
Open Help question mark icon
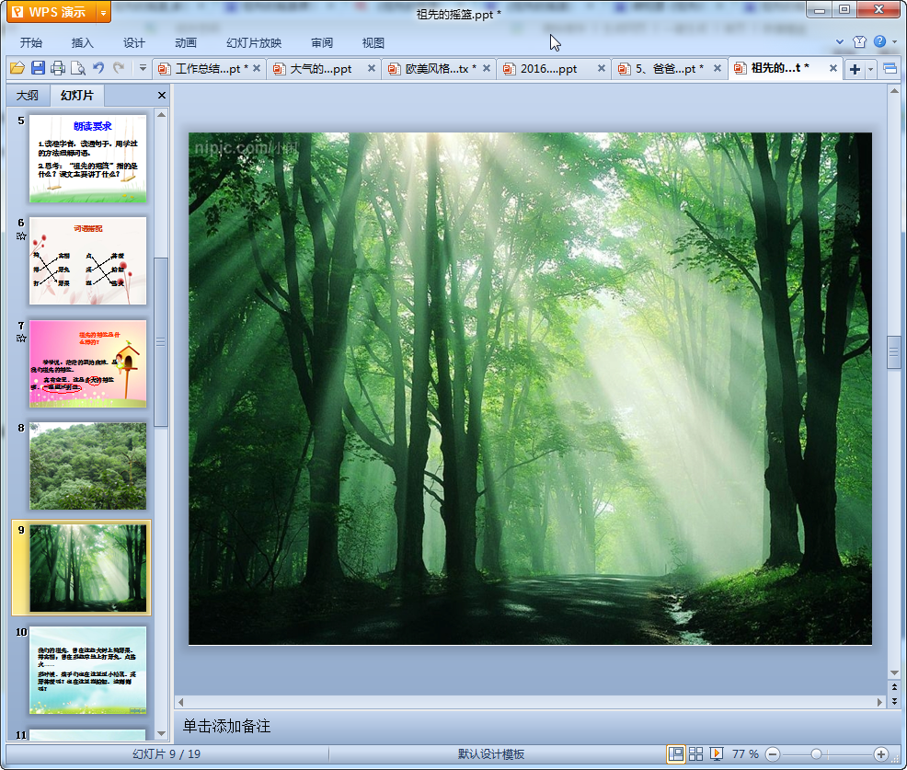[879, 41]
